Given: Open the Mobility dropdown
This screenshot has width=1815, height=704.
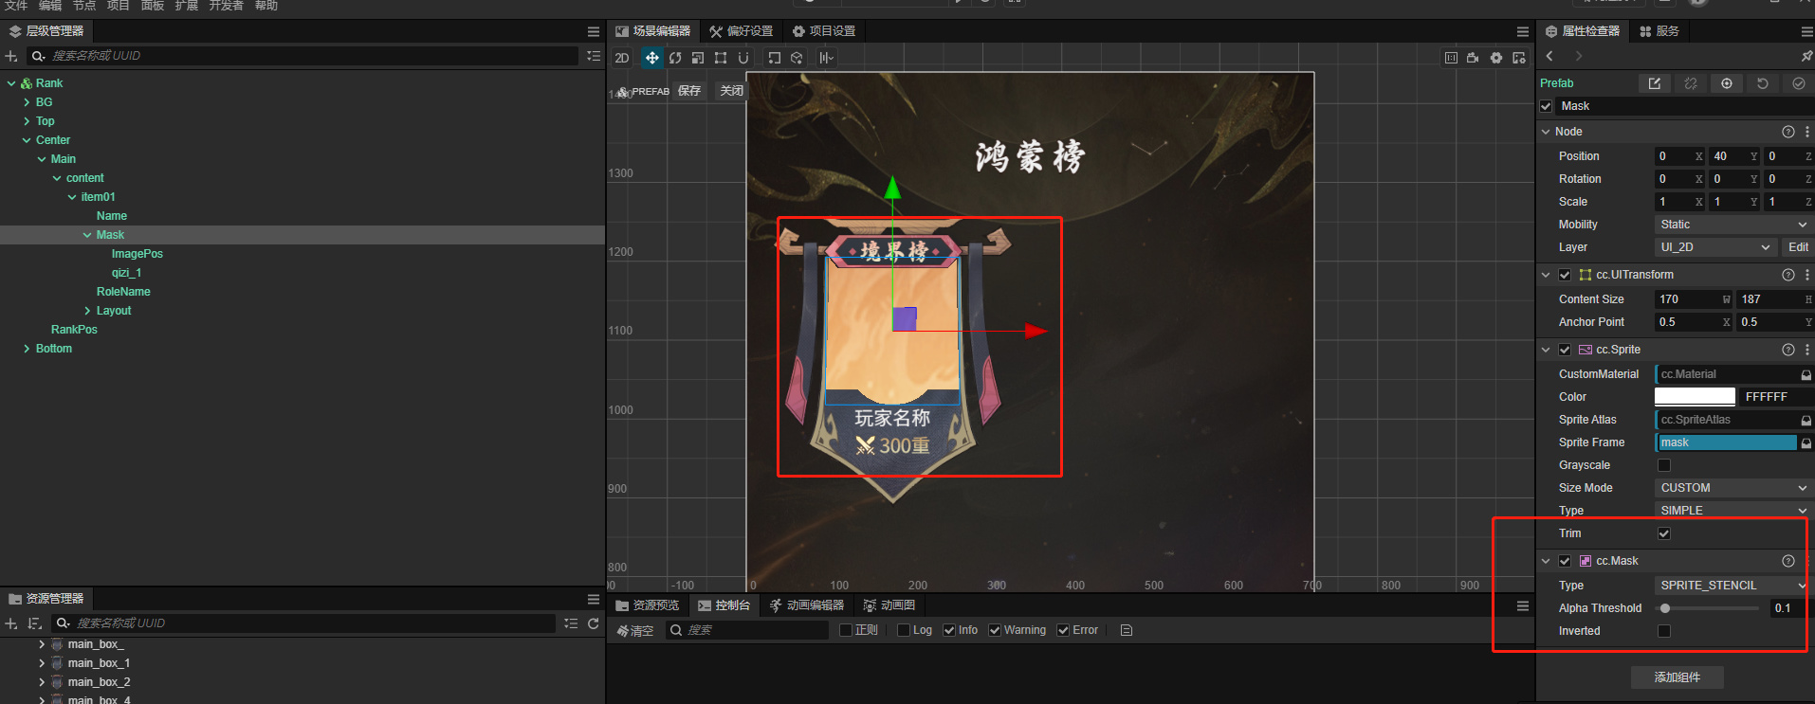Looking at the screenshot, I should tap(1733, 225).
